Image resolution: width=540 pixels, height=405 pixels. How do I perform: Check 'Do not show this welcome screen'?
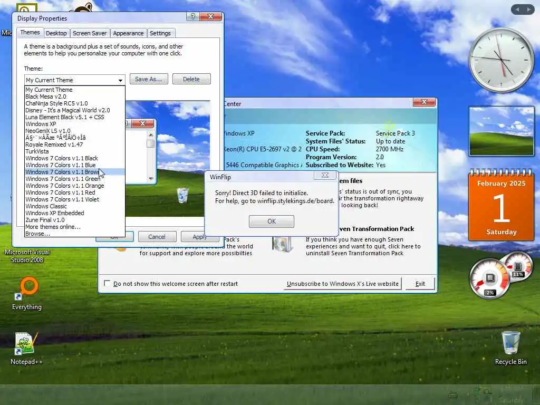[107, 283]
